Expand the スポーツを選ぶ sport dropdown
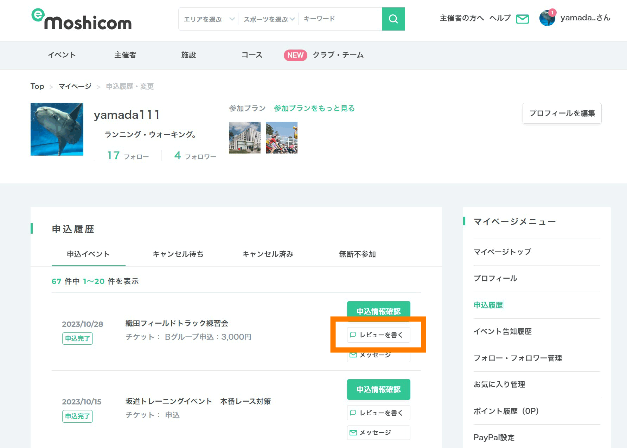The width and height of the screenshot is (627, 448). coord(269,19)
